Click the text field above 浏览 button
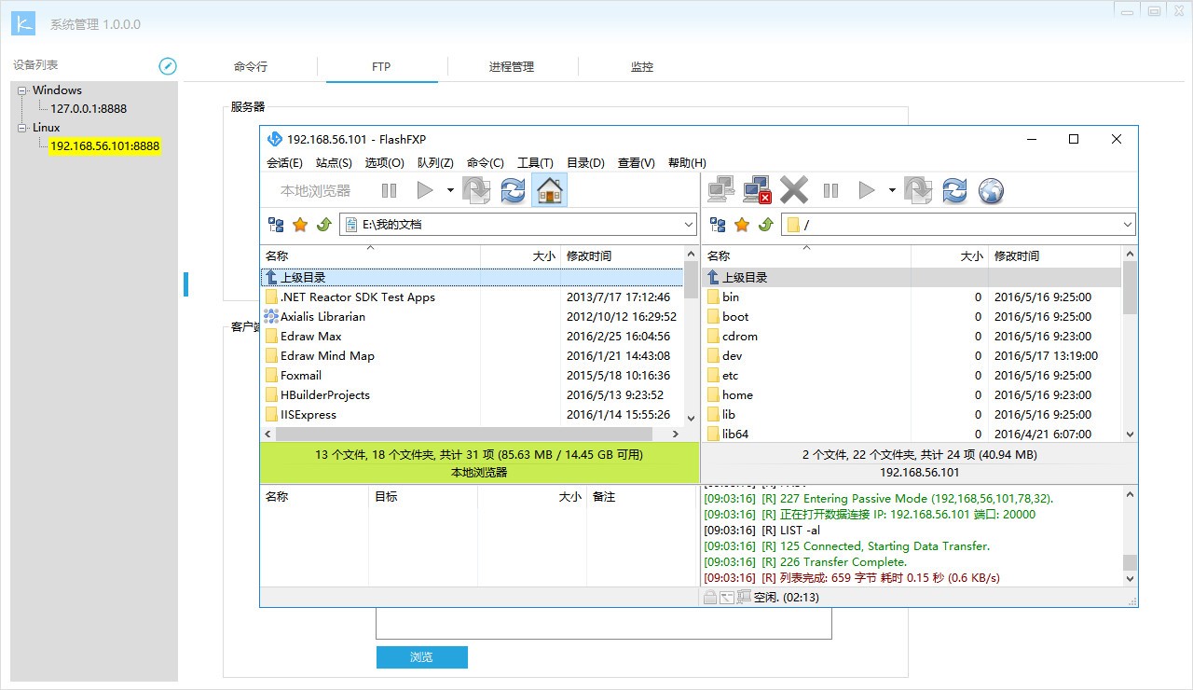The height and width of the screenshot is (690, 1193). coord(603,623)
